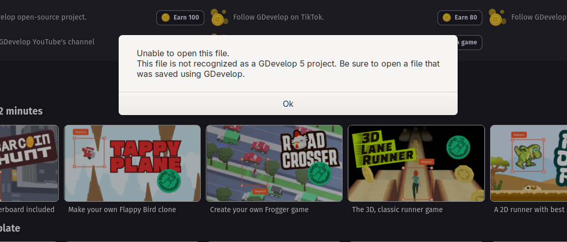Click the gold coin inside Earn 100

click(x=166, y=18)
